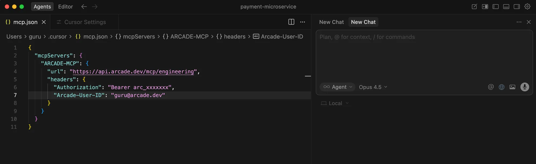Toggle the bottom panel visibility

point(506,6)
